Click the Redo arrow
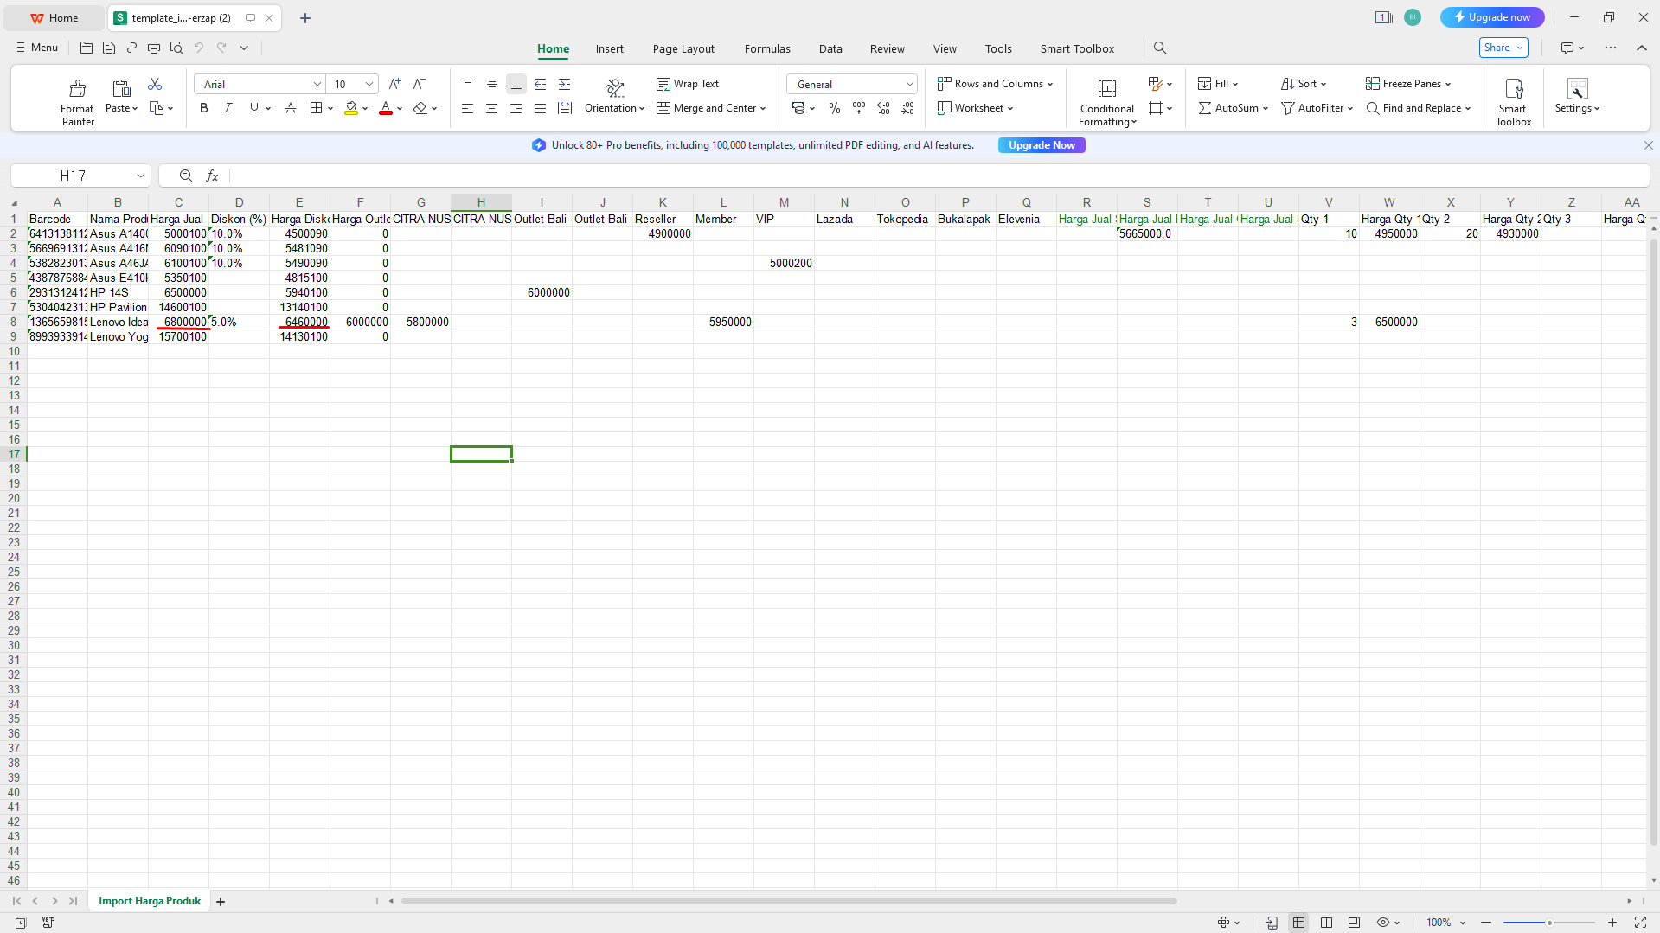The height and width of the screenshot is (933, 1660). 221,48
